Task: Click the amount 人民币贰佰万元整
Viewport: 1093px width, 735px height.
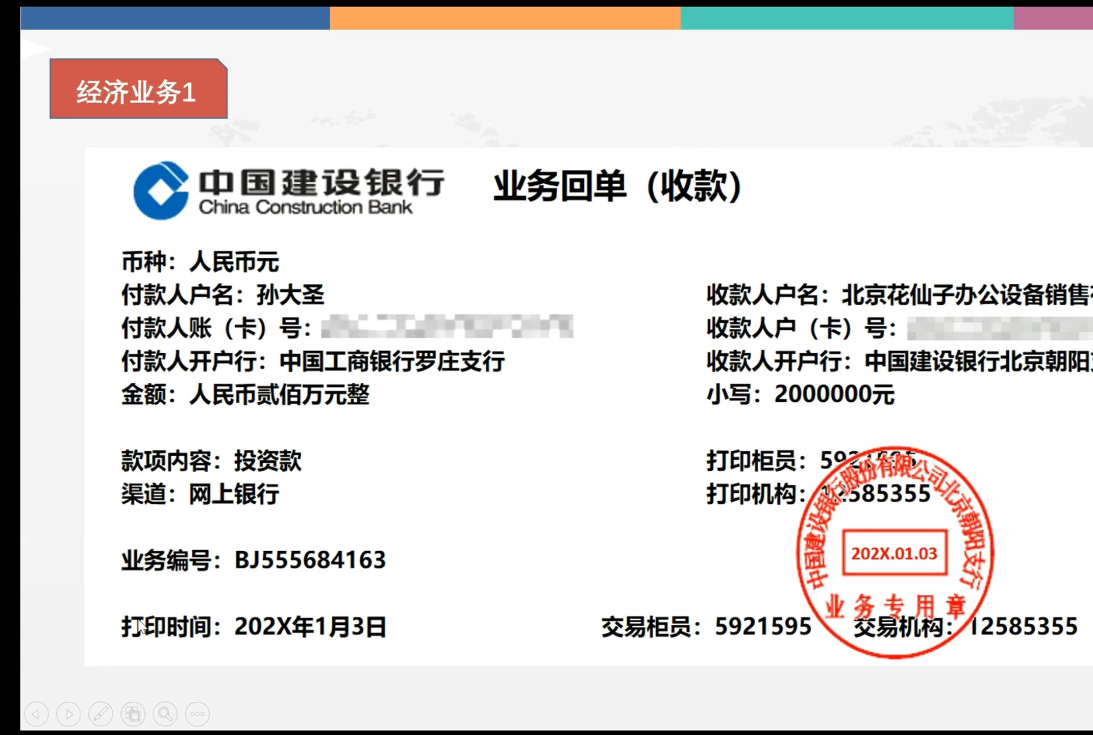Action: 279,394
